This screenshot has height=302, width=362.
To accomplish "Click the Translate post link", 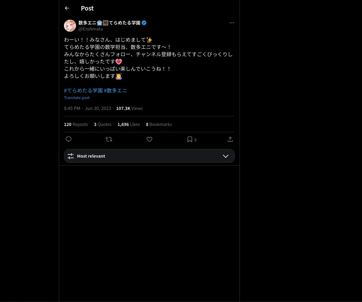I will click(x=77, y=98).
